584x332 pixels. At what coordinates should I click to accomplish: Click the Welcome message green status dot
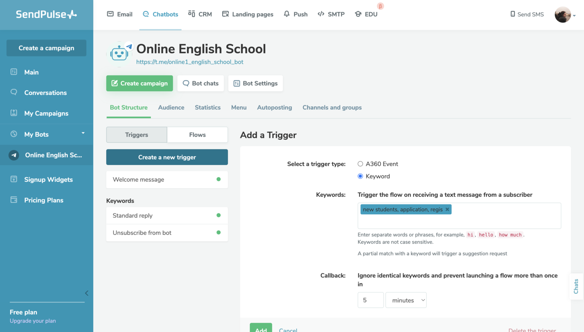(219, 179)
